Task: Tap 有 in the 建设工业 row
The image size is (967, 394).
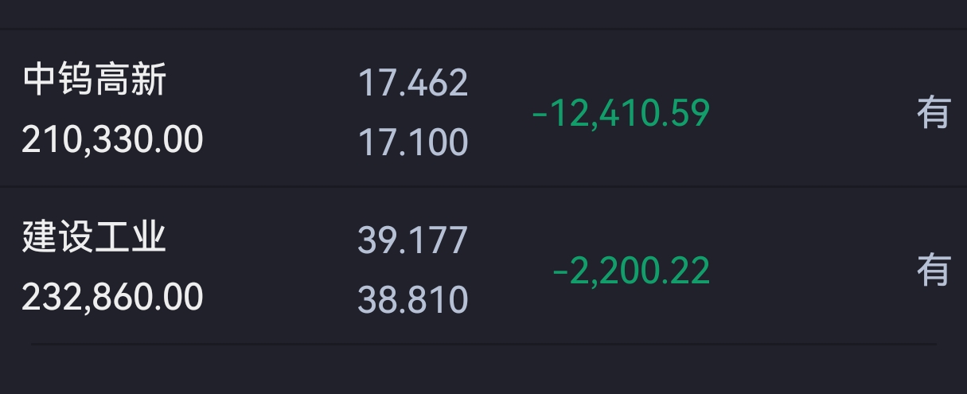Action: (x=934, y=271)
